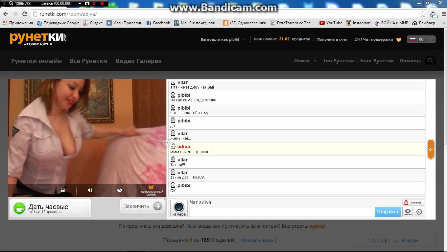Viewport: 447px width, 252px height.
Task: Click the camera icon in chat
Action: [179, 208]
